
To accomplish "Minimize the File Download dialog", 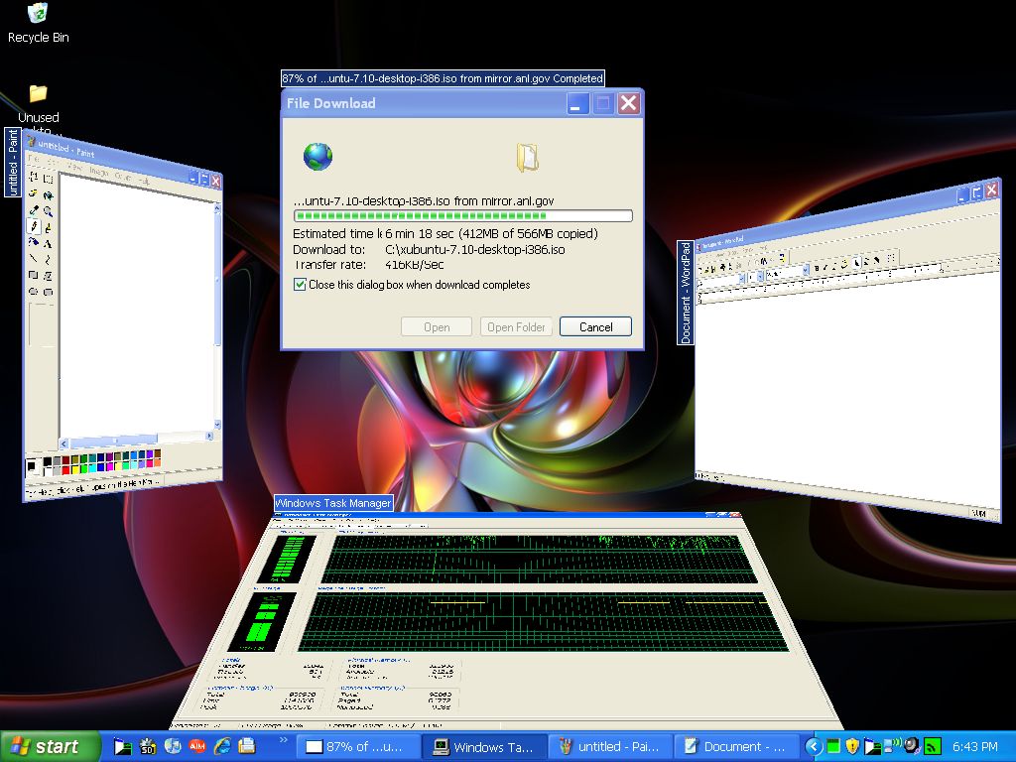I will (x=576, y=103).
